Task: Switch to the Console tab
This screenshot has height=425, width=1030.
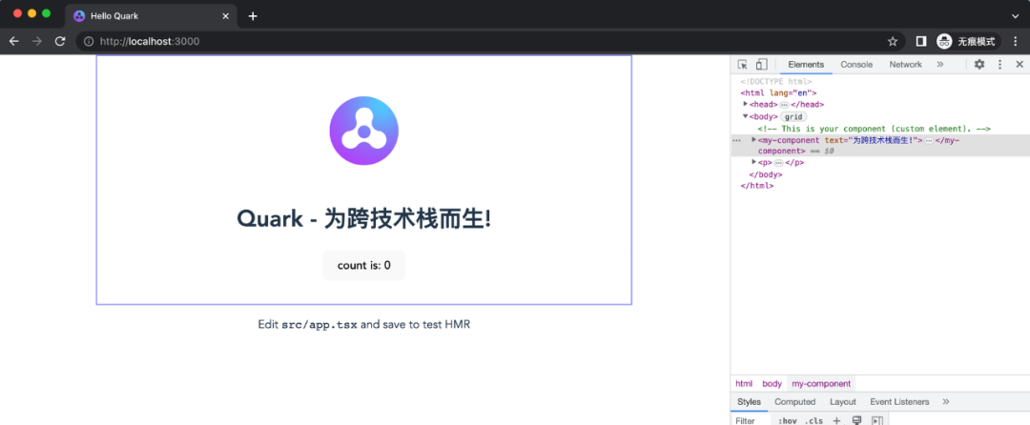Action: click(x=856, y=64)
